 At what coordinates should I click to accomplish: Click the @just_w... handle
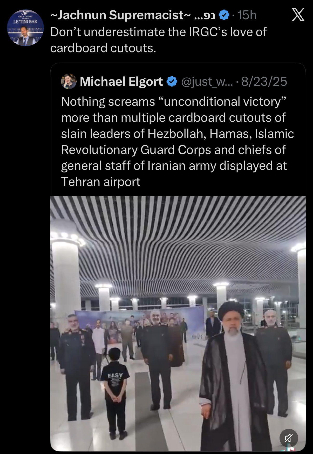point(207,82)
